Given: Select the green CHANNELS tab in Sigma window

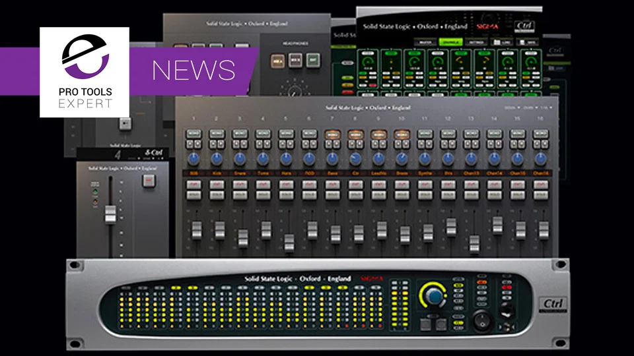Looking at the screenshot, I should coord(450,42).
